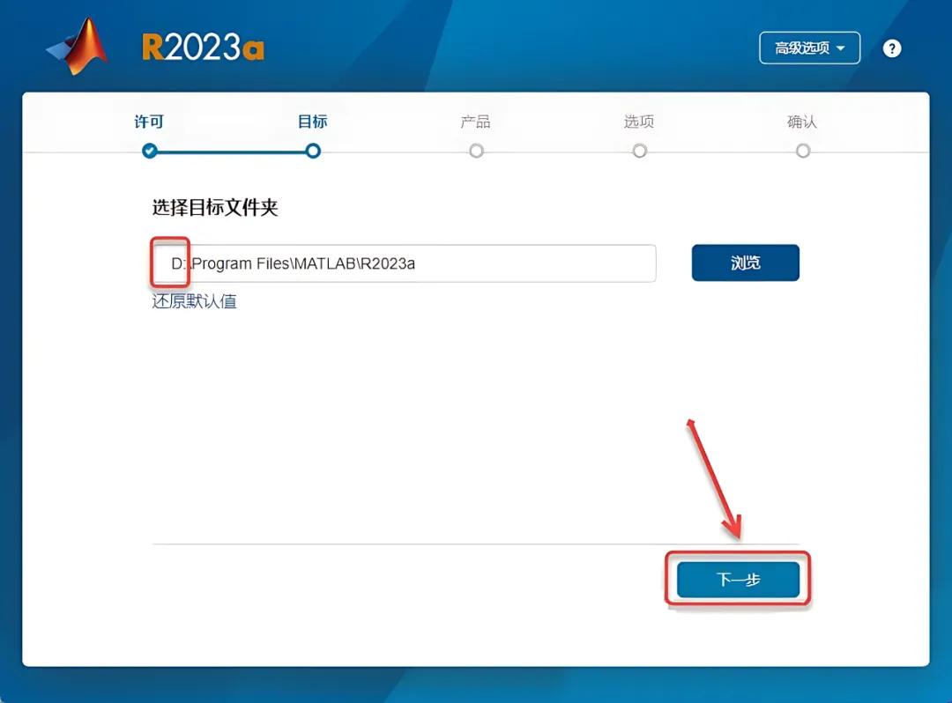Click the MATLAB logo icon
The height and width of the screenshot is (703, 952).
(78, 47)
